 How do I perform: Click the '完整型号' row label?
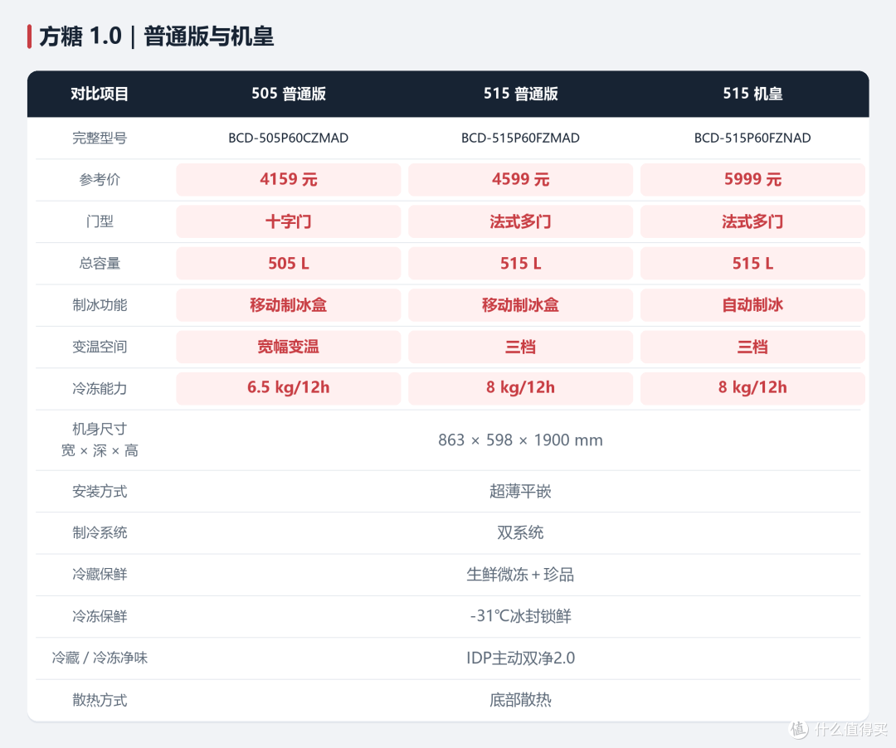pos(100,138)
